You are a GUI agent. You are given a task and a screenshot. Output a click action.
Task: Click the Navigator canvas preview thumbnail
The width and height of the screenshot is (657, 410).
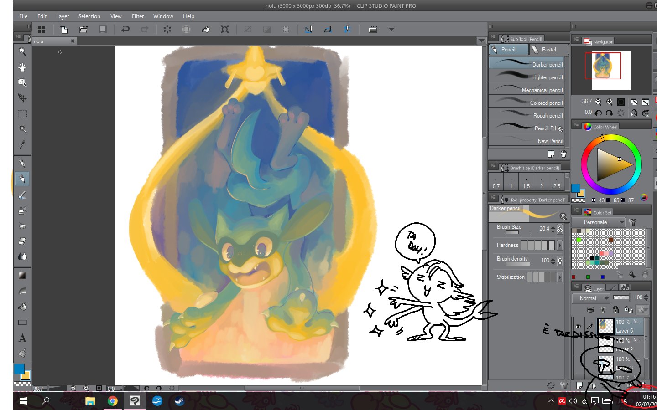[x=611, y=70]
